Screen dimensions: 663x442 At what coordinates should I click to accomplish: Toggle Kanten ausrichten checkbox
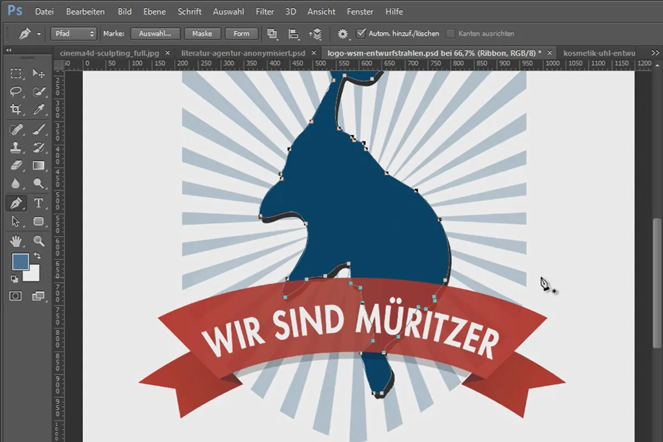(450, 34)
